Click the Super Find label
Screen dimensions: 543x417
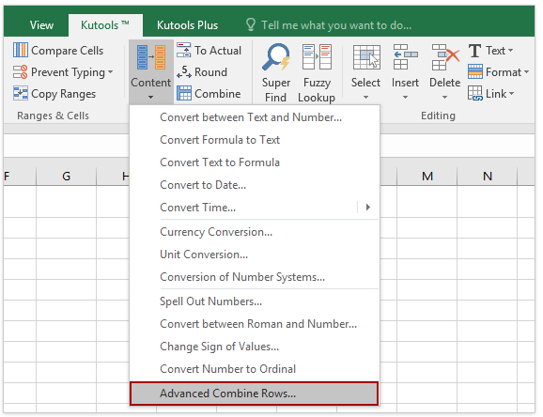click(x=276, y=90)
